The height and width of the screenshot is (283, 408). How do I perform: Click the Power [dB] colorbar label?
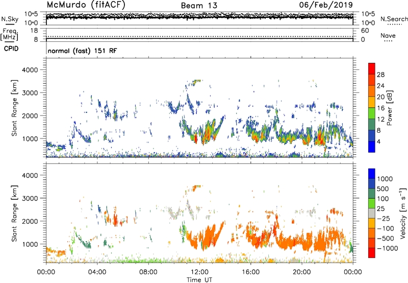coord(389,108)
